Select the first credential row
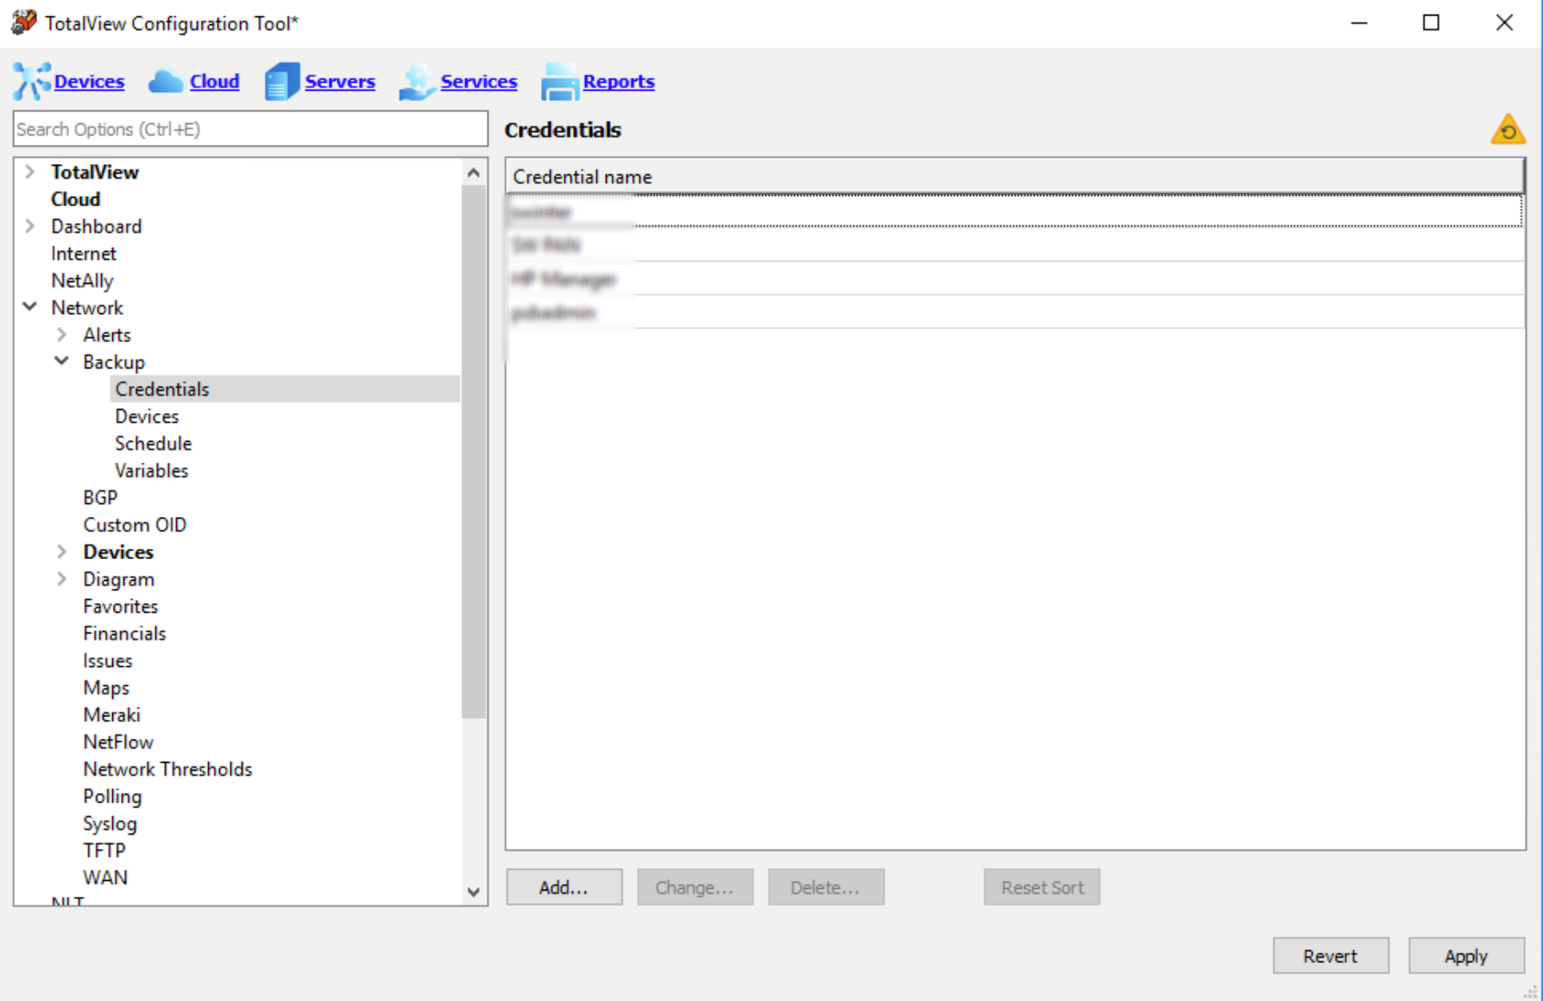Screen dimensions: 1543x1001 point(1015,211)
